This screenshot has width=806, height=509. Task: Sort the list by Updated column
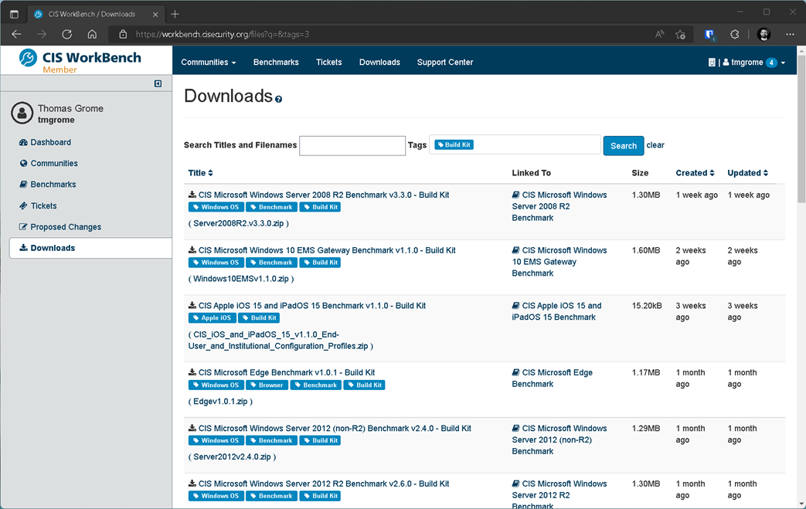click(747, 173)
